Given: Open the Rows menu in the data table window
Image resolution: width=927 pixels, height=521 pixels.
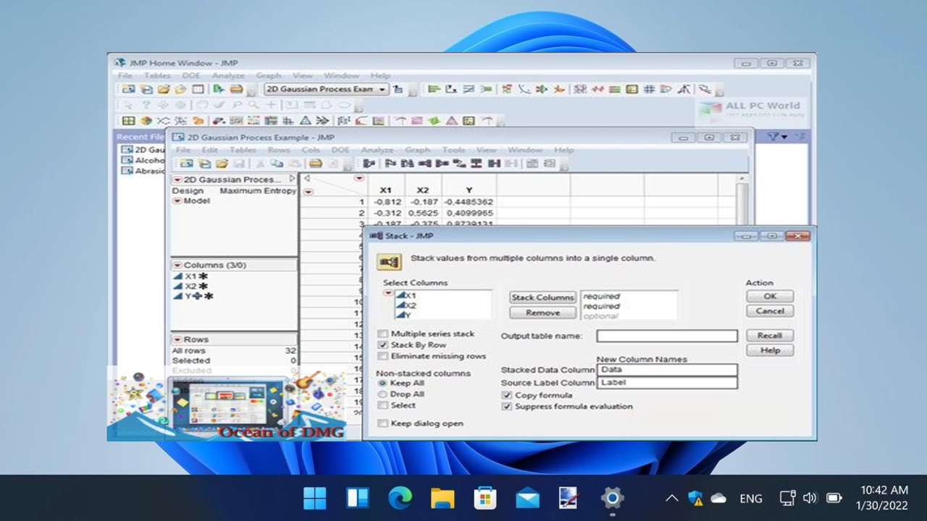Looking at the screenshot, I should click(279, 150).
